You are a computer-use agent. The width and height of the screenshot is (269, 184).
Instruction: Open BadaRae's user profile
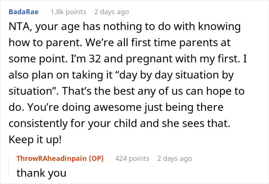tap(24, 12)
